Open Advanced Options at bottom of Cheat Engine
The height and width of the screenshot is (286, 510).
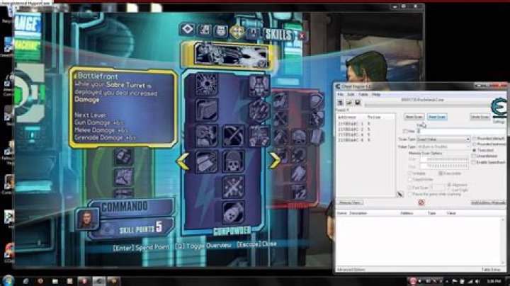click(x=351, y=270)
